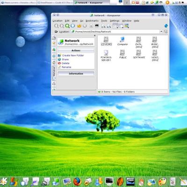Viewport: 187px width, 187px height.
Task: Click the Rename action link
Action: [x=66, y=67]
